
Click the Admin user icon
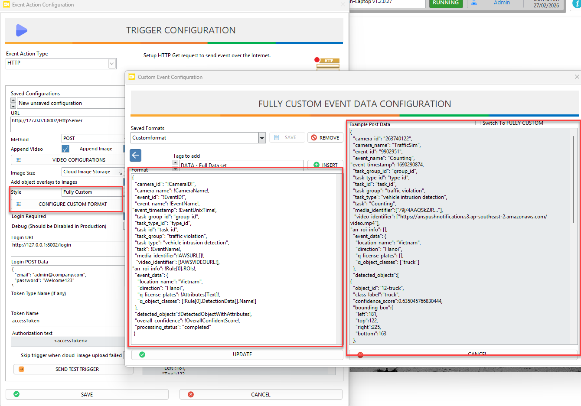474,3
